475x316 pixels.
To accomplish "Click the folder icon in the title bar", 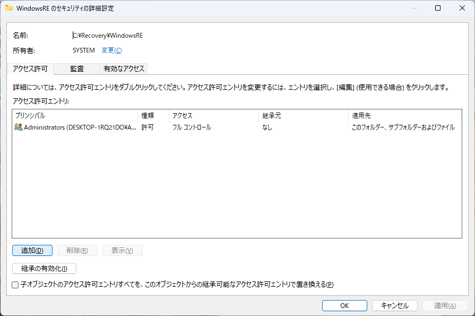I will (9, 8).
